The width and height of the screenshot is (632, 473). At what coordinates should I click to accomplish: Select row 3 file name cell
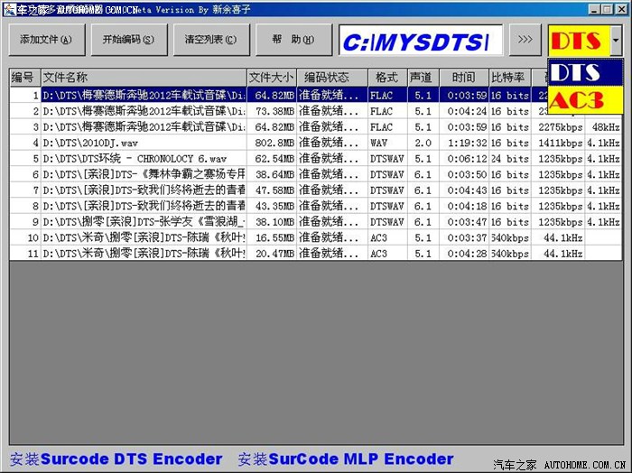[144, 127]
